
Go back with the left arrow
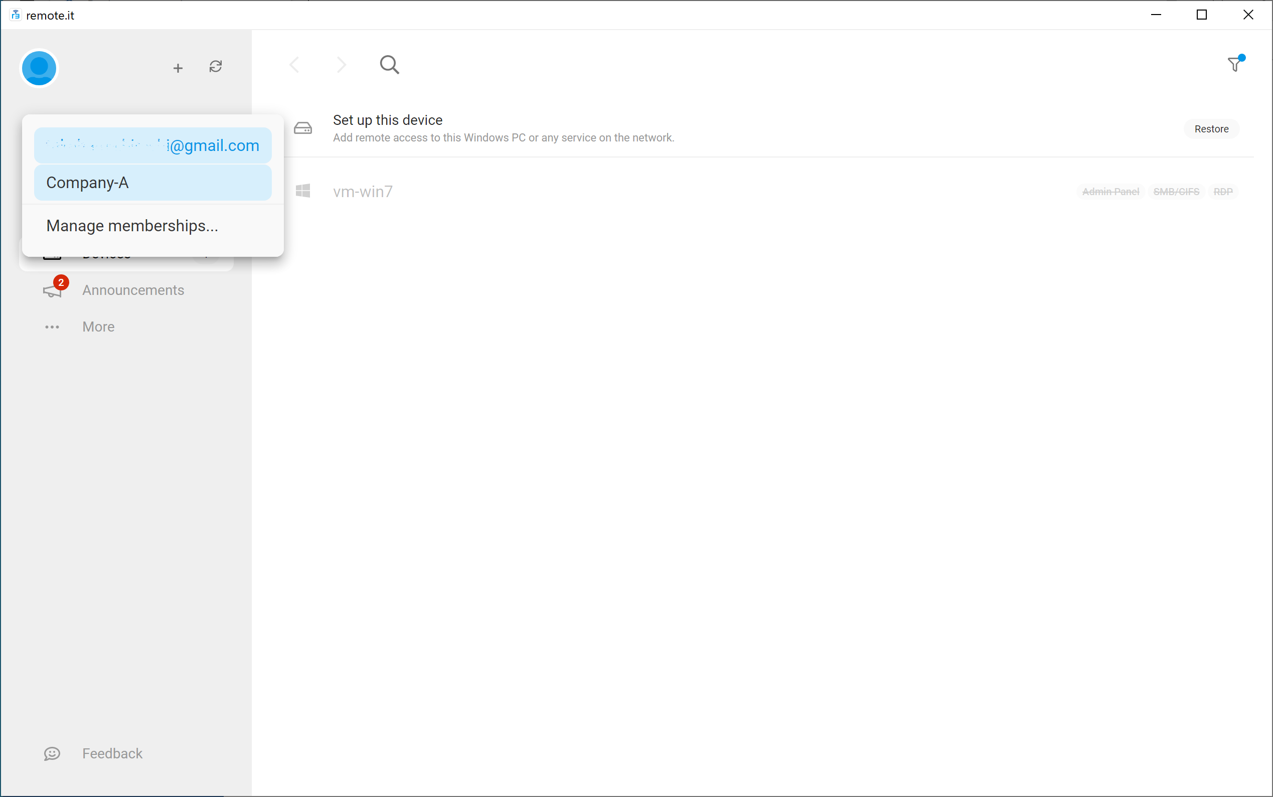pyautogui.click(x=294, y=65)
